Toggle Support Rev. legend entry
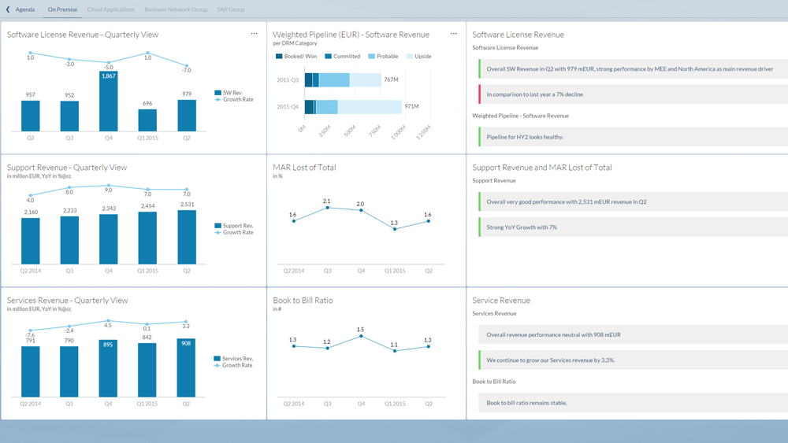Image resolution: width=788 pixels, height=443 pixels. (x=234, y=226)
